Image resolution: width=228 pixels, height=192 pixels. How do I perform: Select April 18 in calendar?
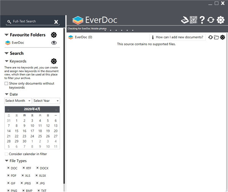(40, 131)
